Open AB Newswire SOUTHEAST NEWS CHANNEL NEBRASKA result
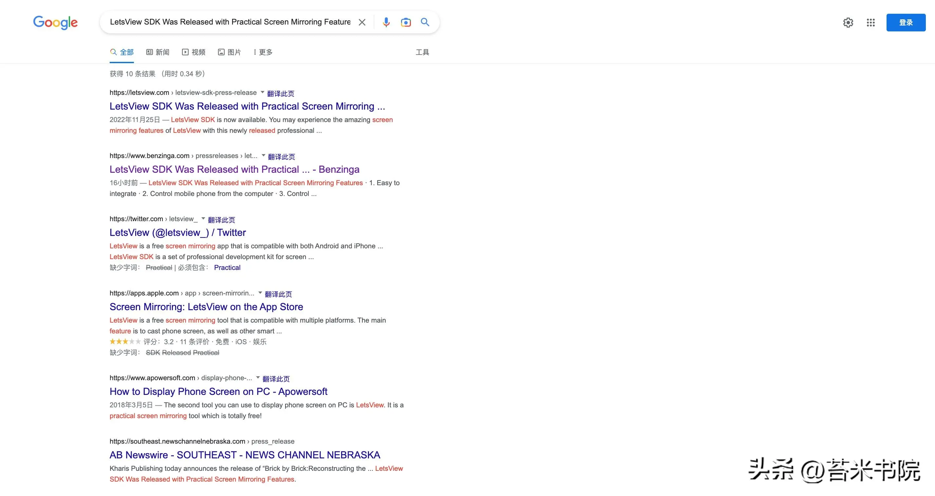This screenshot has width=935, height=496. coord(245,455)
